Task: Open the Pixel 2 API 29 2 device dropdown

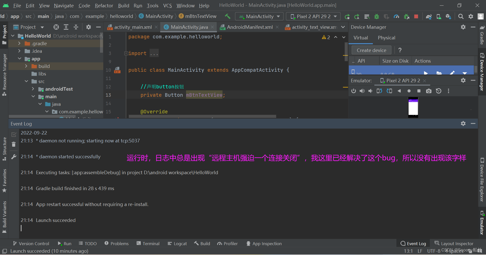Action: [x=313, y=16]
